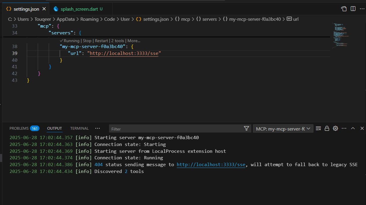Open the panel's Views and More Actions ellipsis
Screen dimensions: 366x205
click(344, 128)
